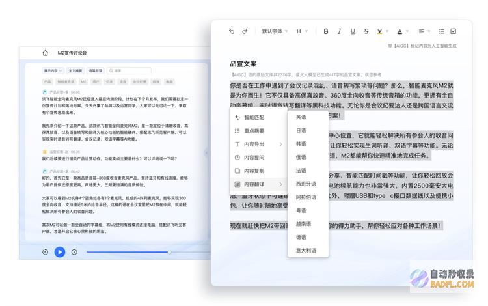The width and height of the screenshot is (488, 306).
Task: Toggle italic formatting
Action: pos(339,31)
